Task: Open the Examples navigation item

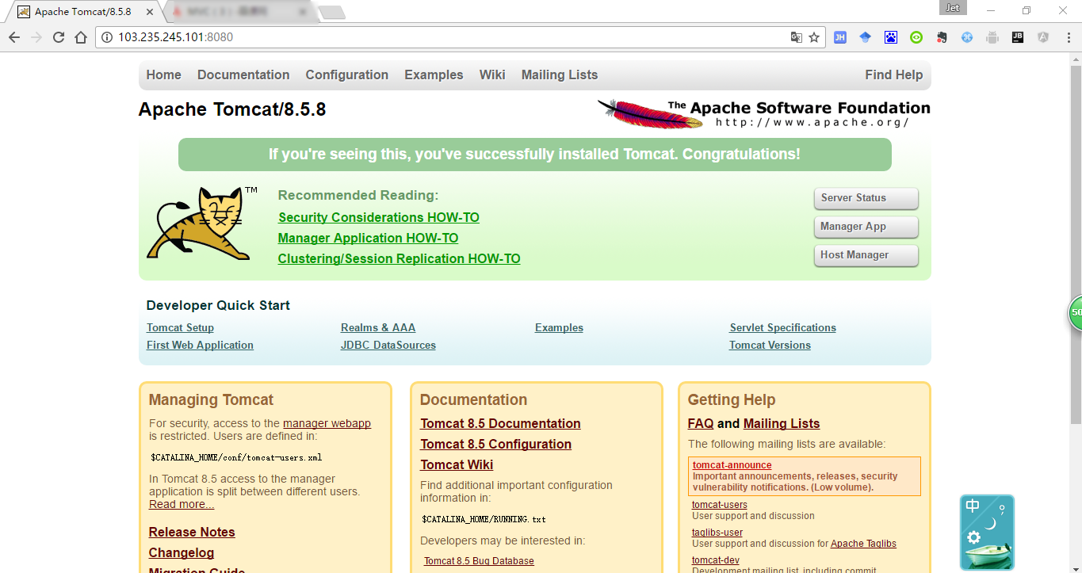Action: pos(434,74)
